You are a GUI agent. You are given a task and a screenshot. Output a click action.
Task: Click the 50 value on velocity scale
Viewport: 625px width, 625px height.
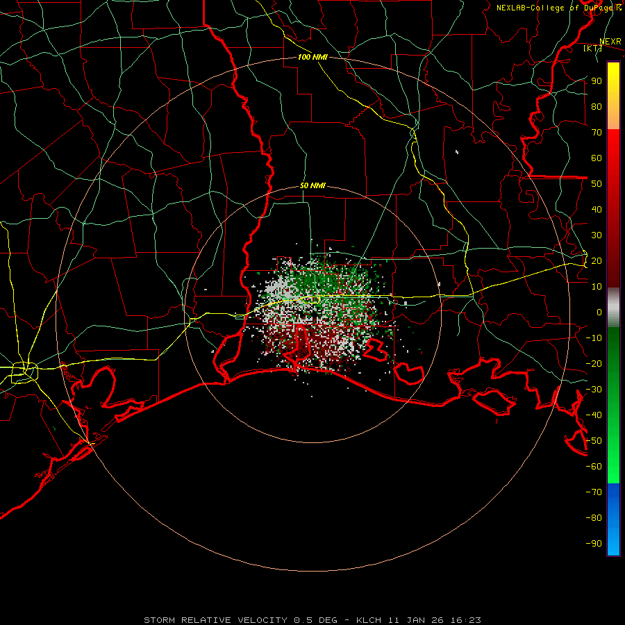pyautogui.click(x=597, y=184)
